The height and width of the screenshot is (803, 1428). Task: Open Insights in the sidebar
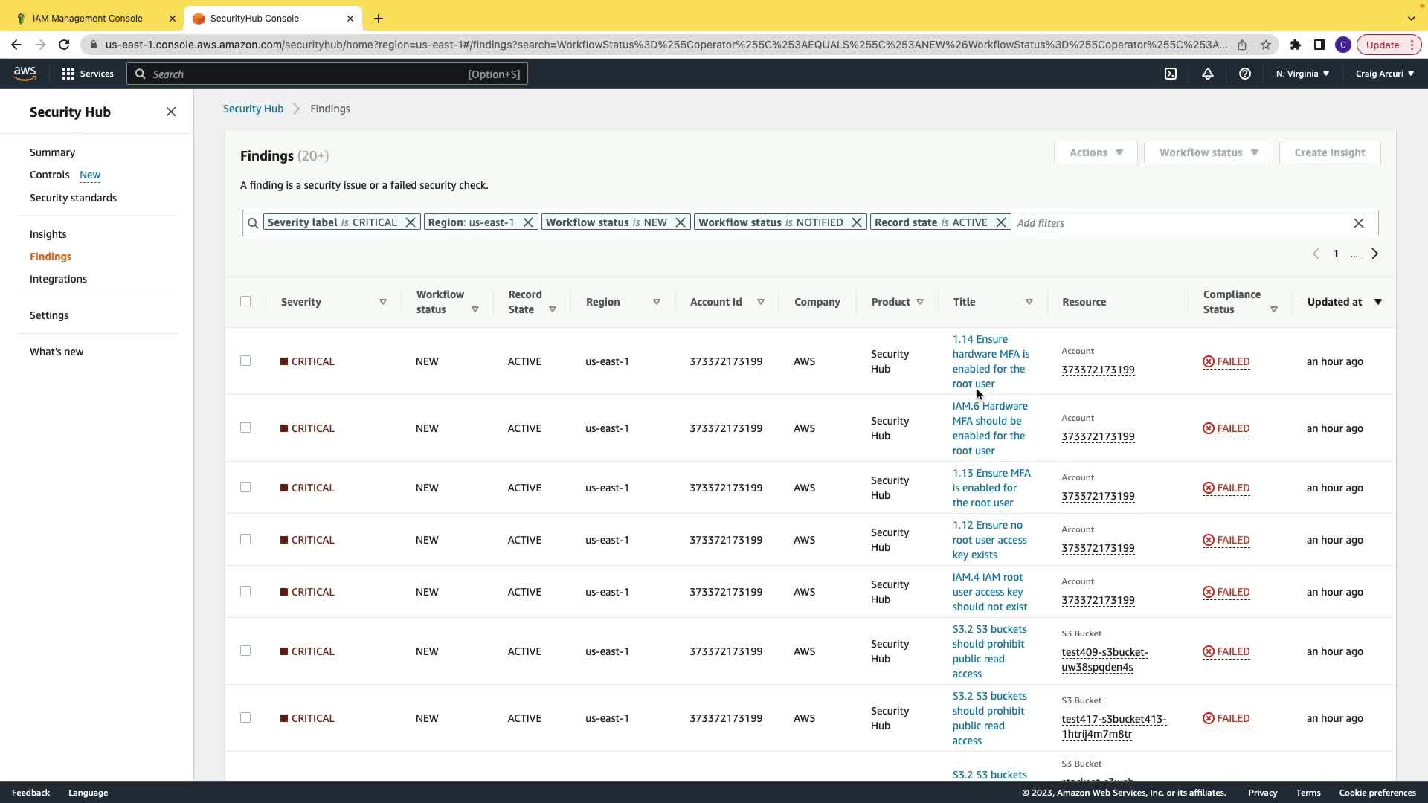click(x=48, y=234)
